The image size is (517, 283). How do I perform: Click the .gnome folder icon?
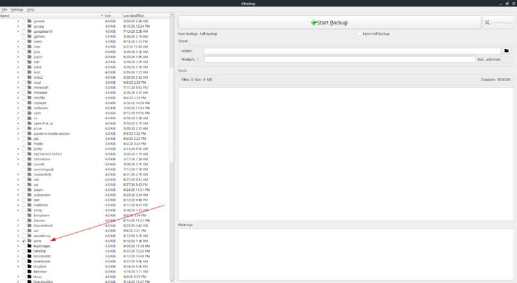coord(29,21)
